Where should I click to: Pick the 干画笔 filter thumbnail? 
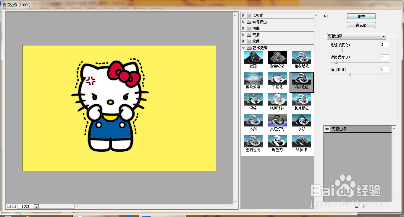click(x=277, y=80)
